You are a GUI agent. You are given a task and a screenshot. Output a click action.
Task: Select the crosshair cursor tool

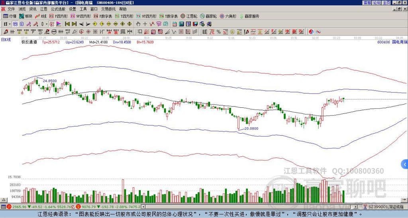[x=145, y=24]
